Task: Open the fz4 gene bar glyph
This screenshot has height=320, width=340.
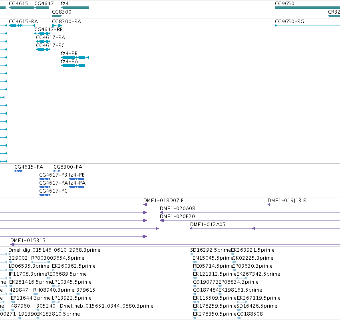Action: point(75,8)
